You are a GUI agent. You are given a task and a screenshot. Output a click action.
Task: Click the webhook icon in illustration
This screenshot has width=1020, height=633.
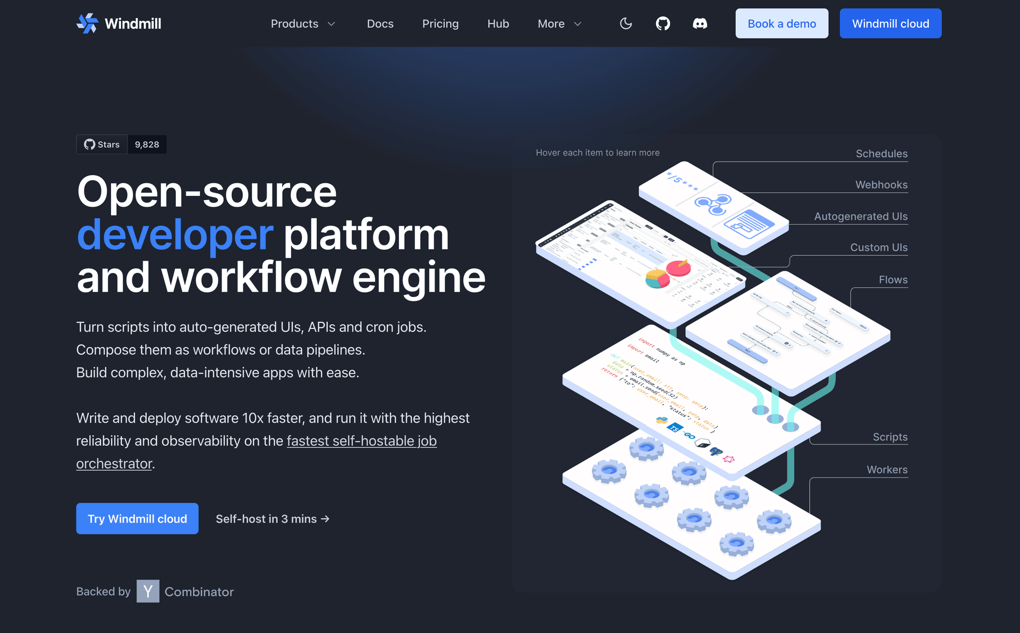713,204
